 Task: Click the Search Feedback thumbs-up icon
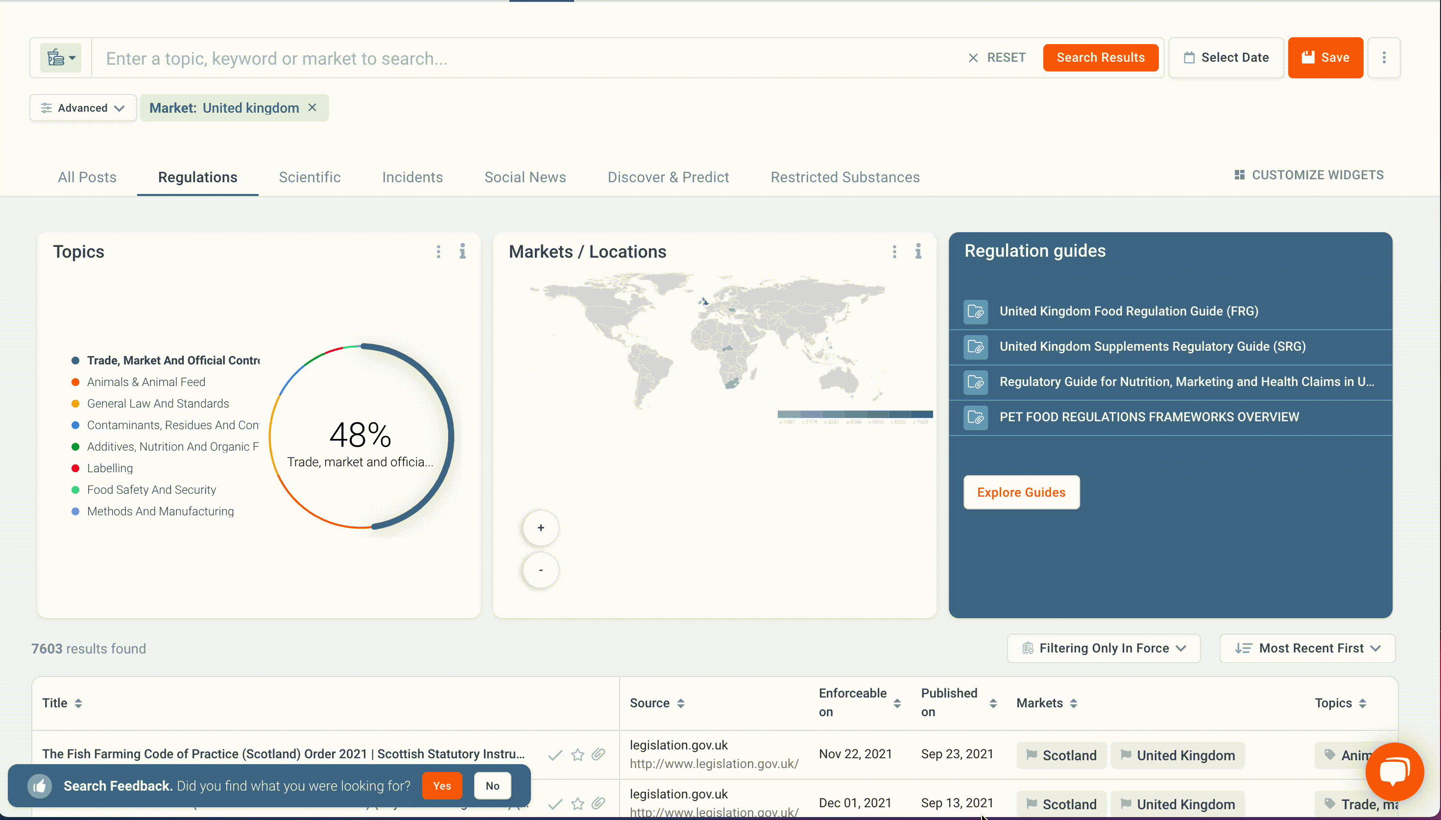pyautogui.click(x=39, y=786)
